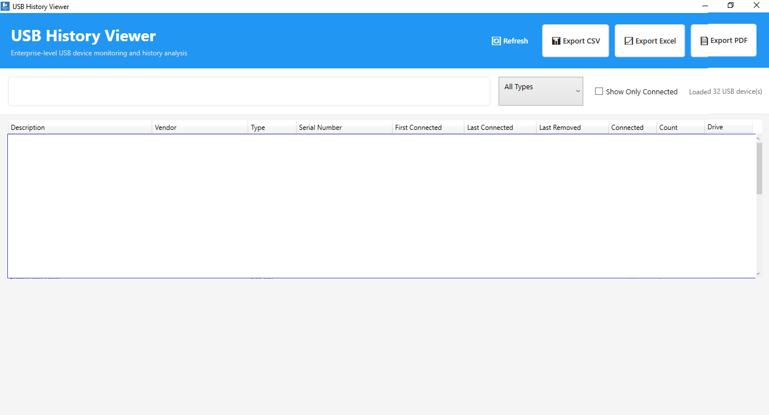Click inside the search input field
This screenshot has width=769, height=415.
pos(249,91)
